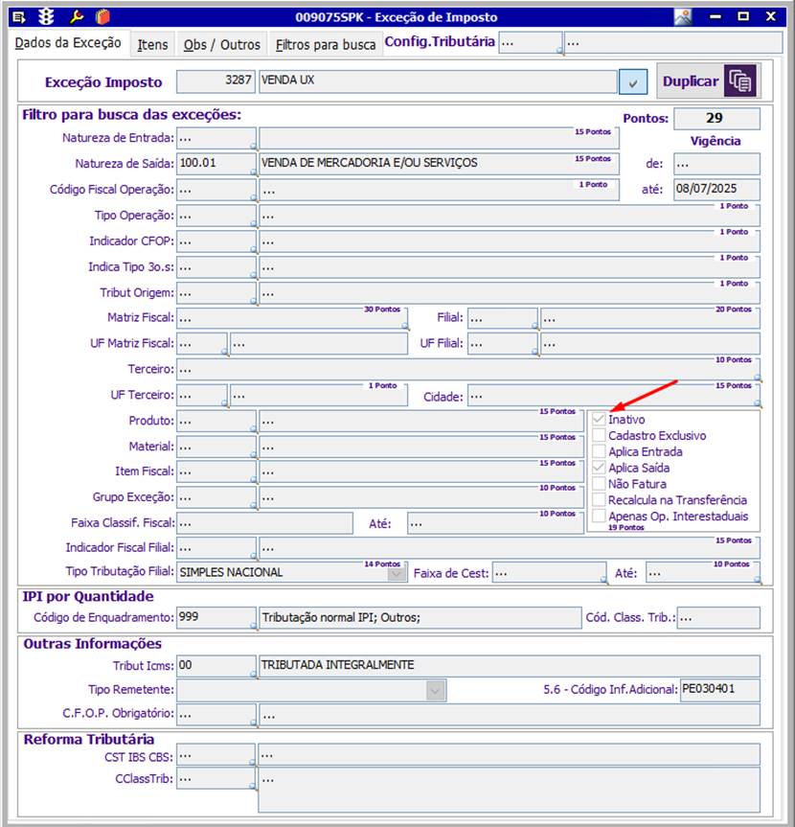Click C.F.O.P. Obrigatório code field
Screen dimensions: 795x827
[x=216, y=715]
